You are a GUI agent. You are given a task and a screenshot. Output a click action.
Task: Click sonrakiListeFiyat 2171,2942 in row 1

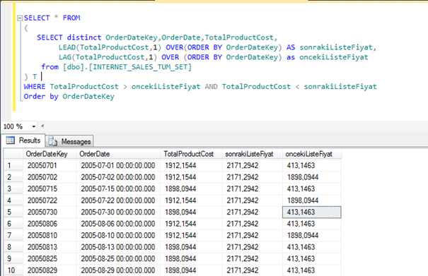click(253, 165)
